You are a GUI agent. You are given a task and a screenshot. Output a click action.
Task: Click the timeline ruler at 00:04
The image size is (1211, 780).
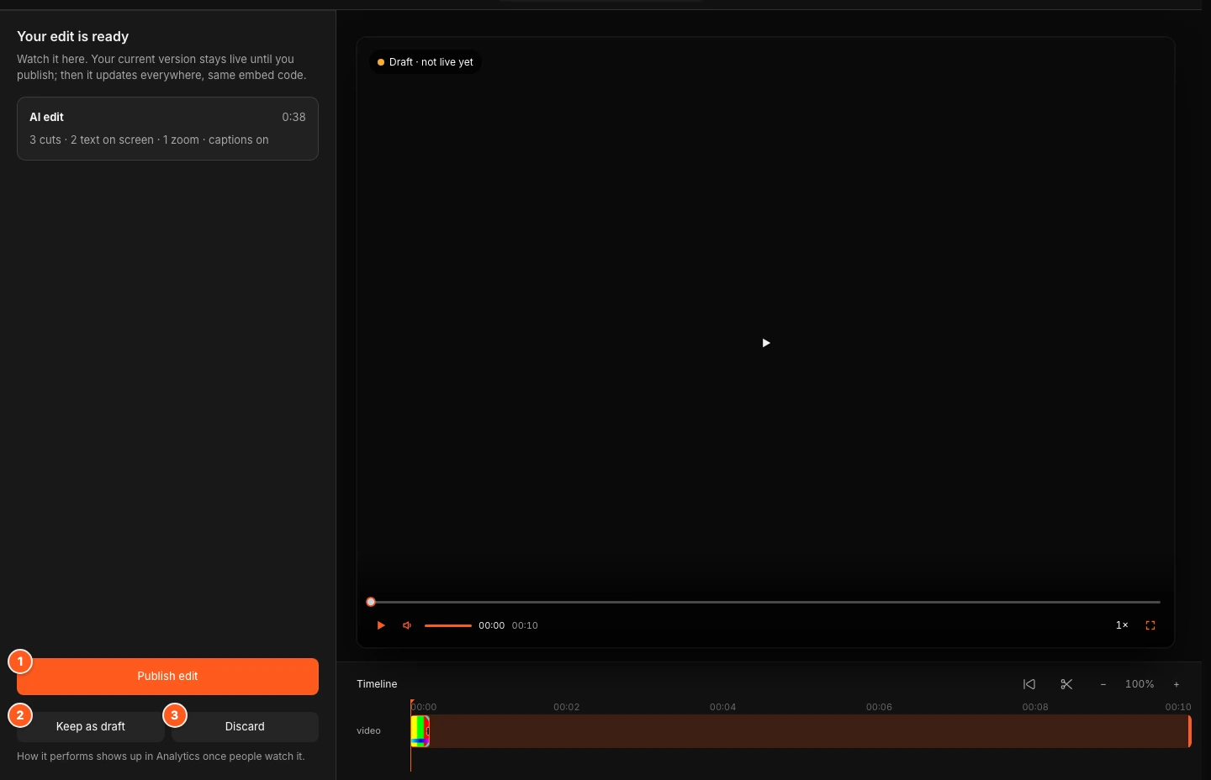tap(723, 707)
